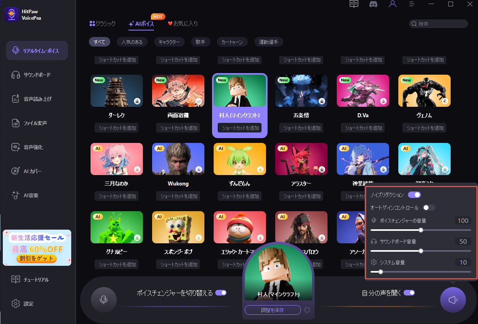Open 音声読み上げ in sidebar
The width and height of the screenshot is (478, 324).
37,99
